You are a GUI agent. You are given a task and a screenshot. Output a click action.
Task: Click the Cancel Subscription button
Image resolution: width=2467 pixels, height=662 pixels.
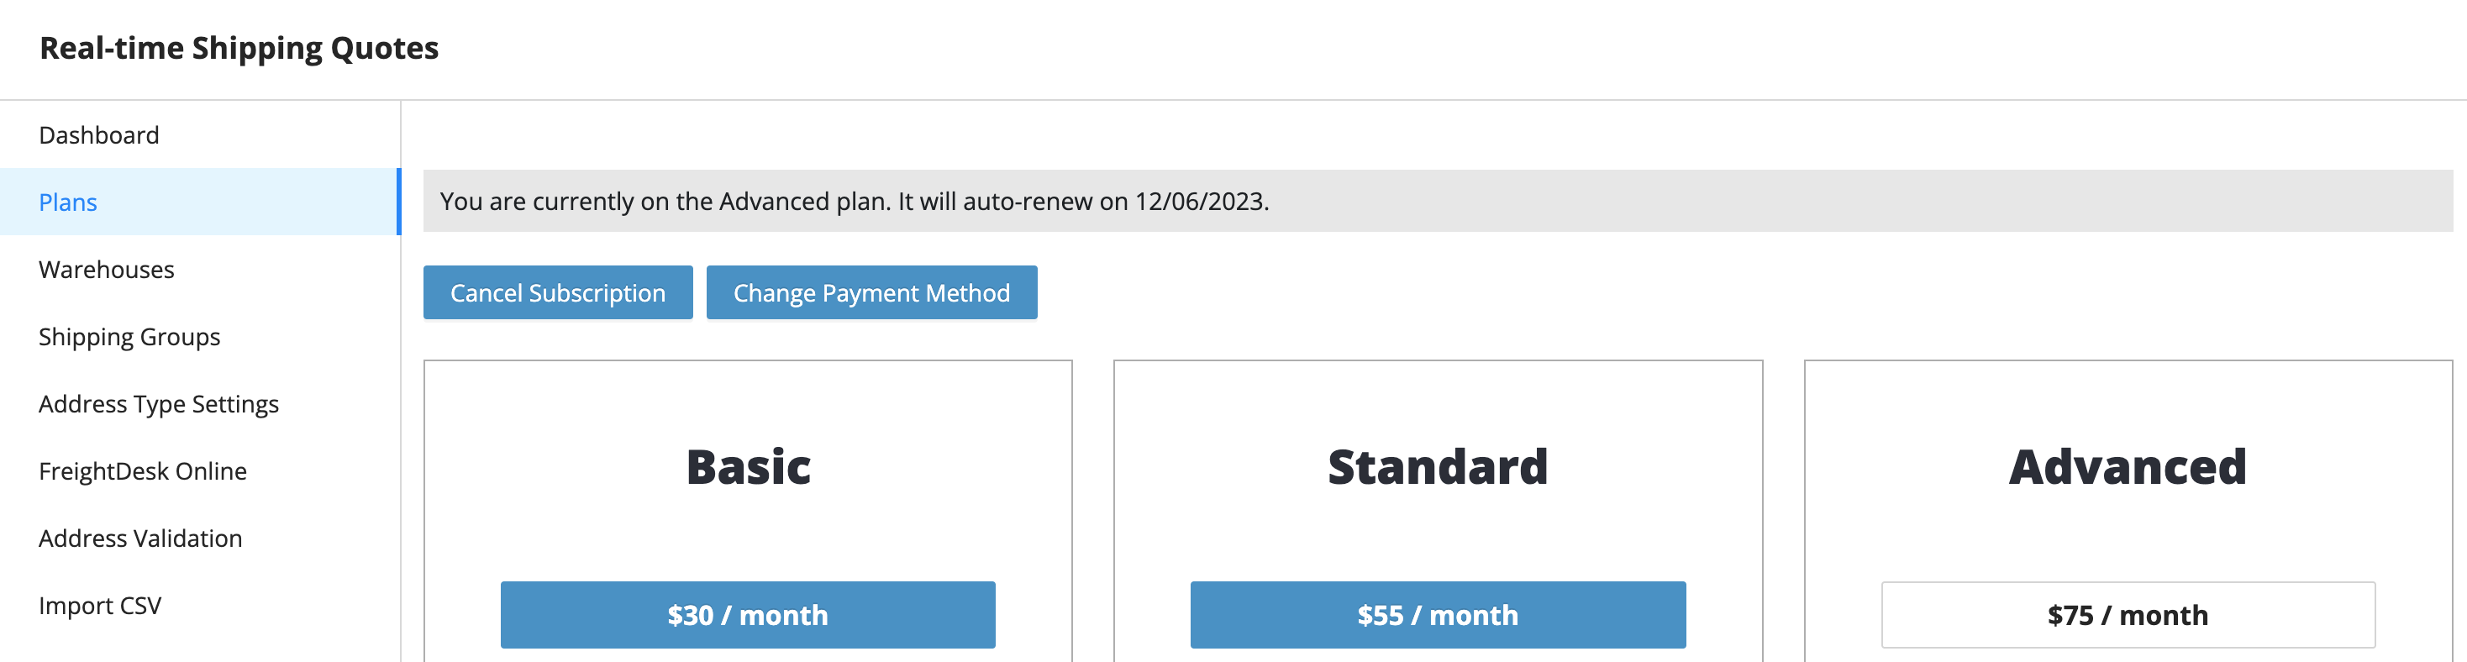tap(557, 292)
